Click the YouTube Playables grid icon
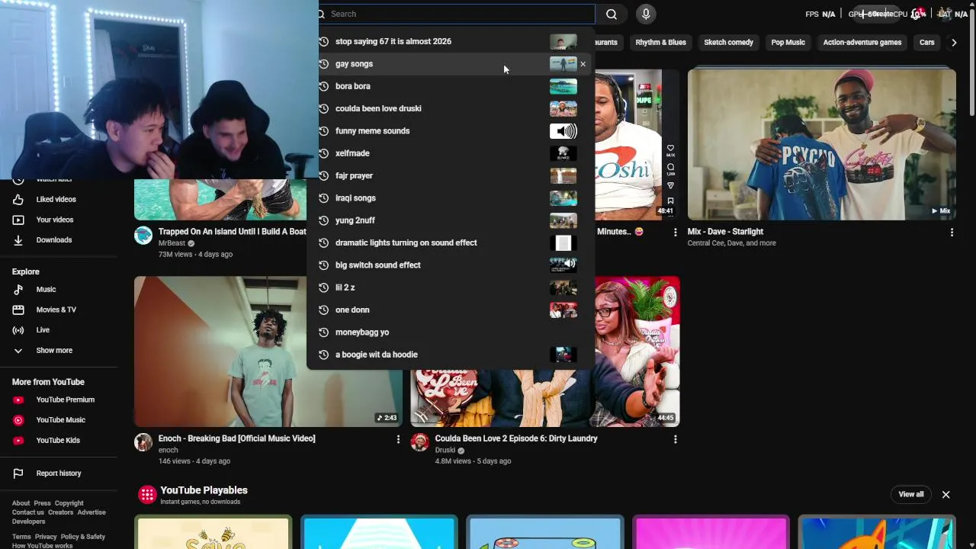976x549 pixels. pyautogui.click(x=147, y=495)
